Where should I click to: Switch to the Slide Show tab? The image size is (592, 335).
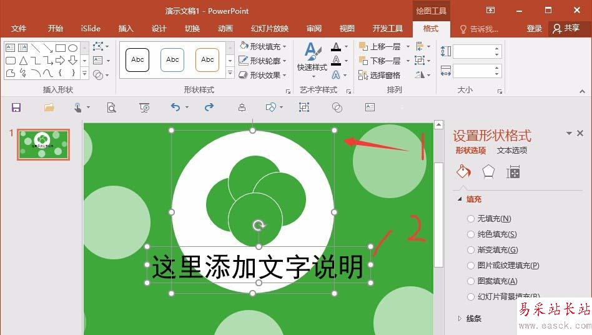(x=270, y=28)
